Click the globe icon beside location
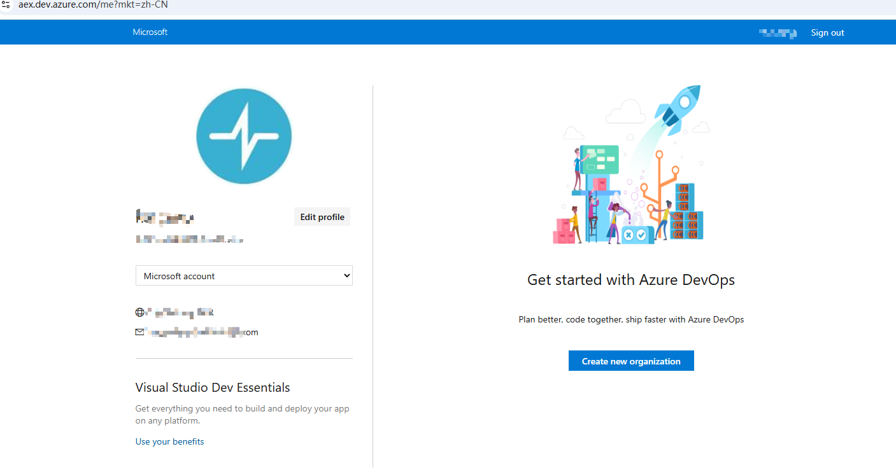This screenshot has height=470, width=896. click(140, 312)
